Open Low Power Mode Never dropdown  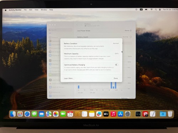(128, 31)
